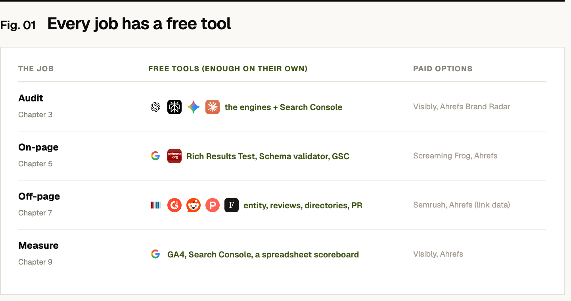Viewport: 571px width, 301px height.
Task: Click 'THE JOB' column header
Action: coord(36,69)
